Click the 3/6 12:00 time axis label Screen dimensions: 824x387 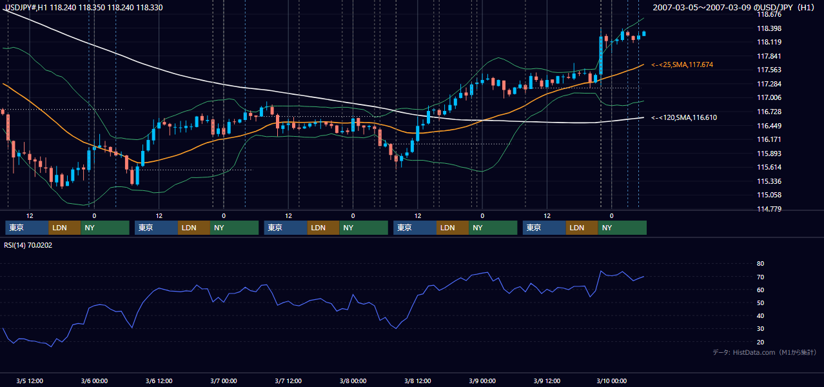pyautogui.click(x=159, y=381)
